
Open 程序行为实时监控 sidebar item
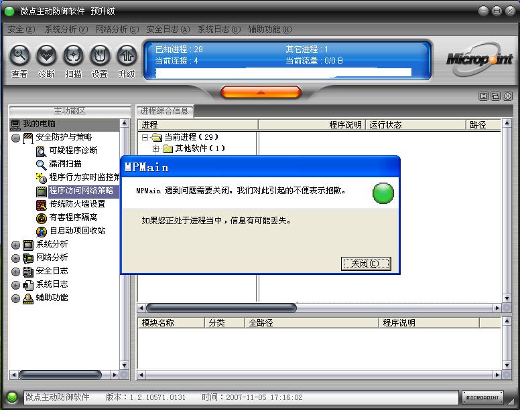[84, 177]
